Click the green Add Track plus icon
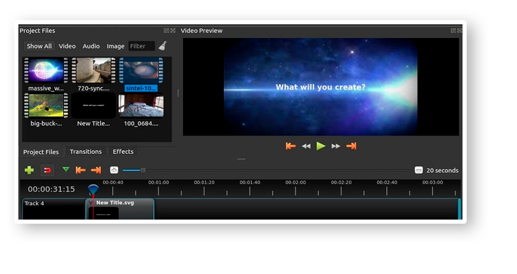Image resolution: width=517 pixels, height=274 pixels. pyautogui.click(x=29, y=170)
